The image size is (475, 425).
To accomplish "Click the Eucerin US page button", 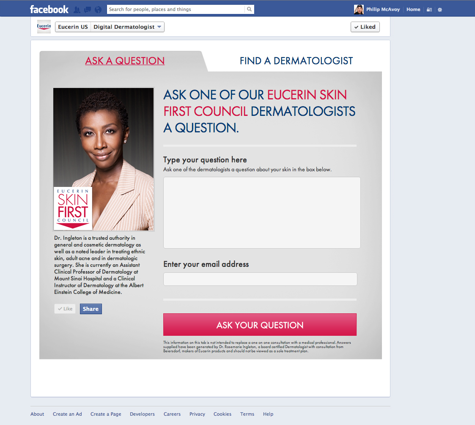I will pyautogui.click(x=73, y=27).
